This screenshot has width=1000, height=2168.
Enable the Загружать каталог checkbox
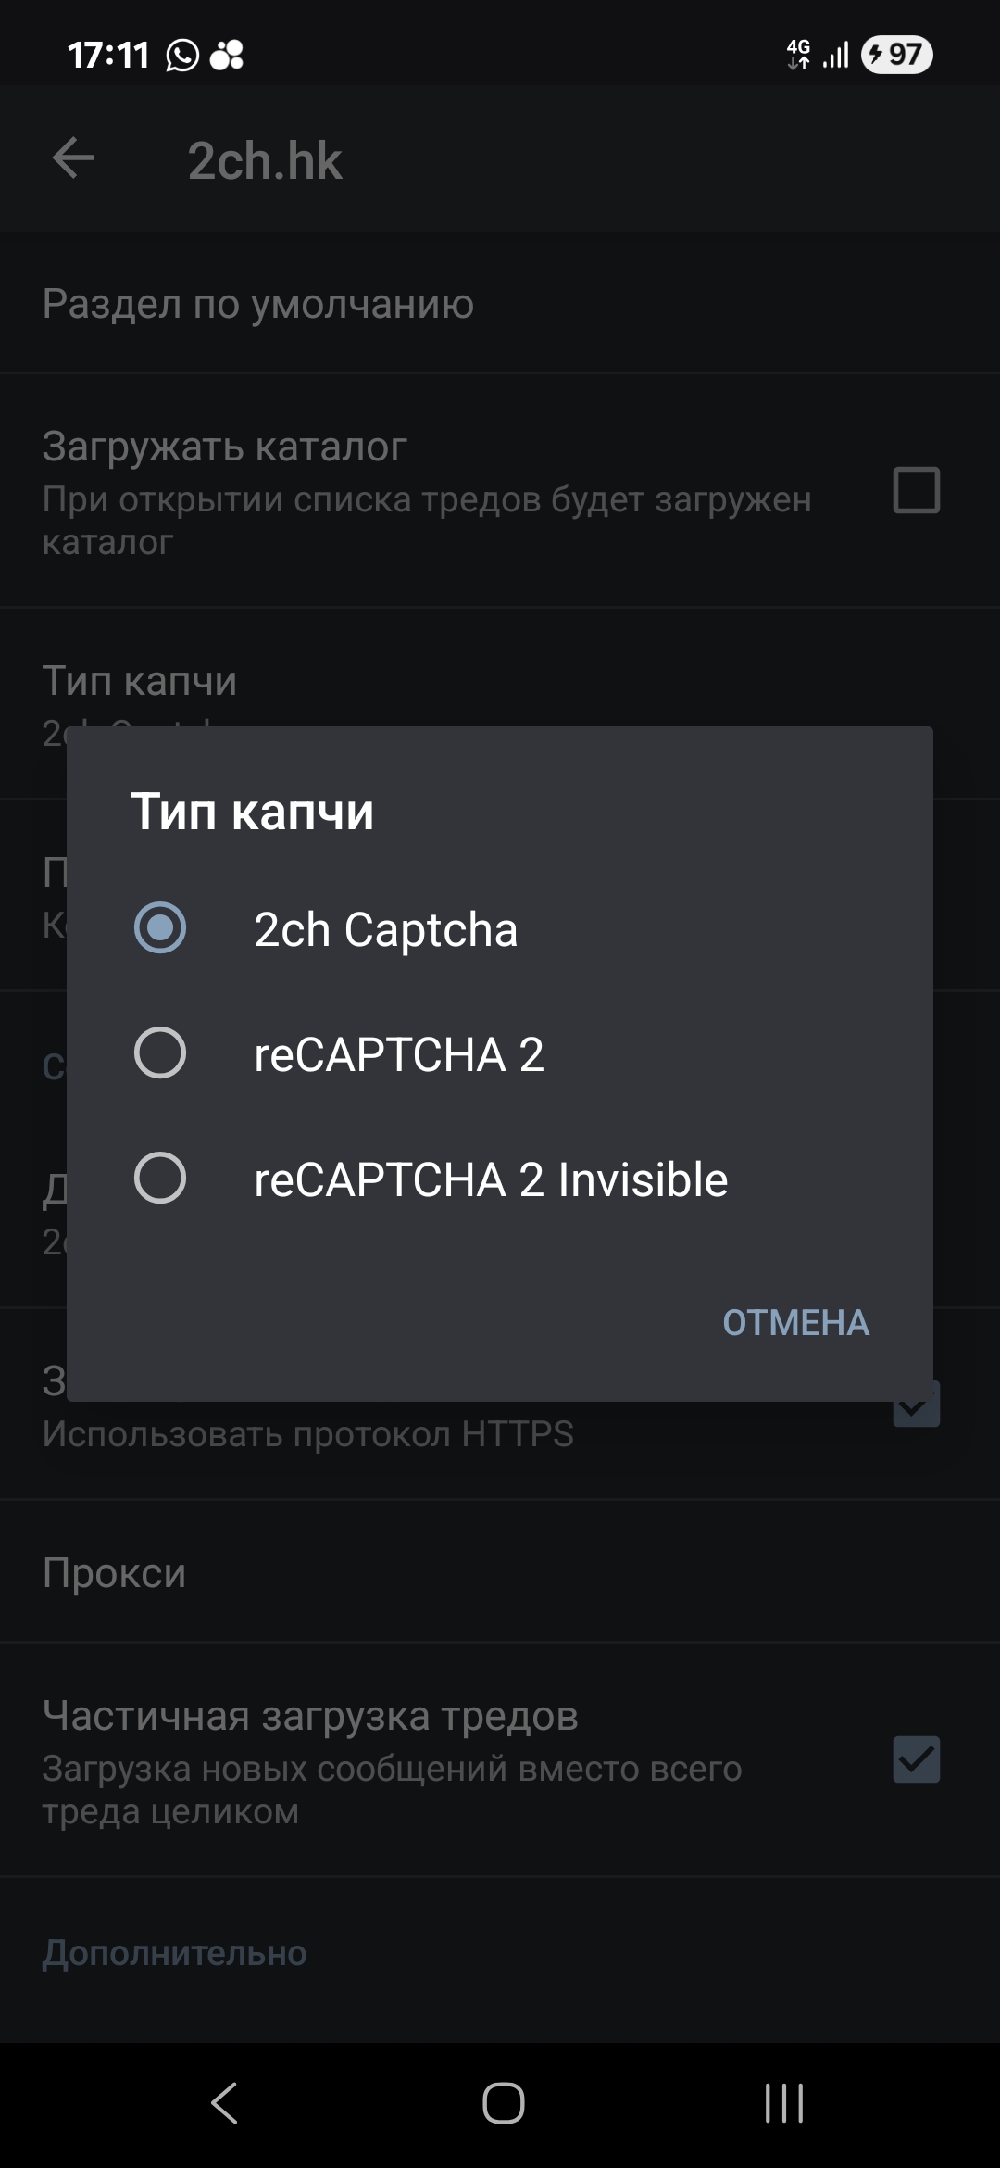click(916, 490)
